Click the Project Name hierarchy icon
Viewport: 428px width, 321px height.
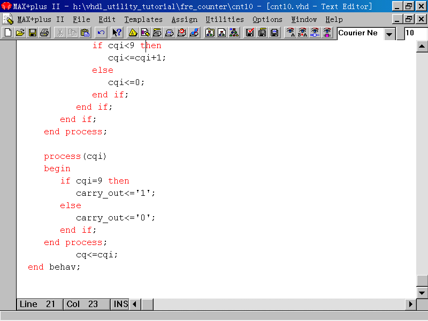tap(210, 33)
